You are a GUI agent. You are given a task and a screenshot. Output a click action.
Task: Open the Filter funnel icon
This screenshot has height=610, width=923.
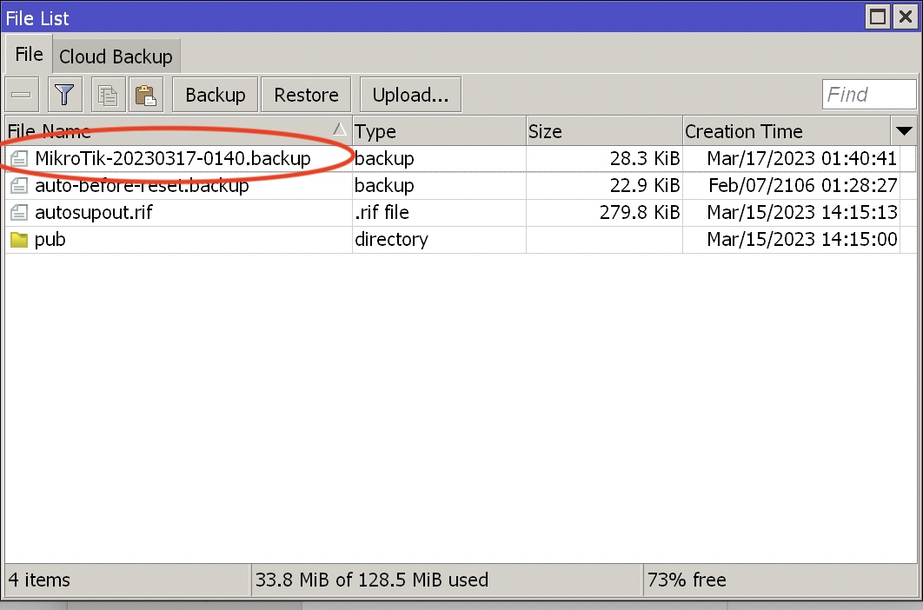pos(65,94)
